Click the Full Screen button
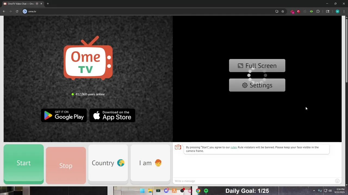Screen dimensions: 348x195 [x=257, y=66]
